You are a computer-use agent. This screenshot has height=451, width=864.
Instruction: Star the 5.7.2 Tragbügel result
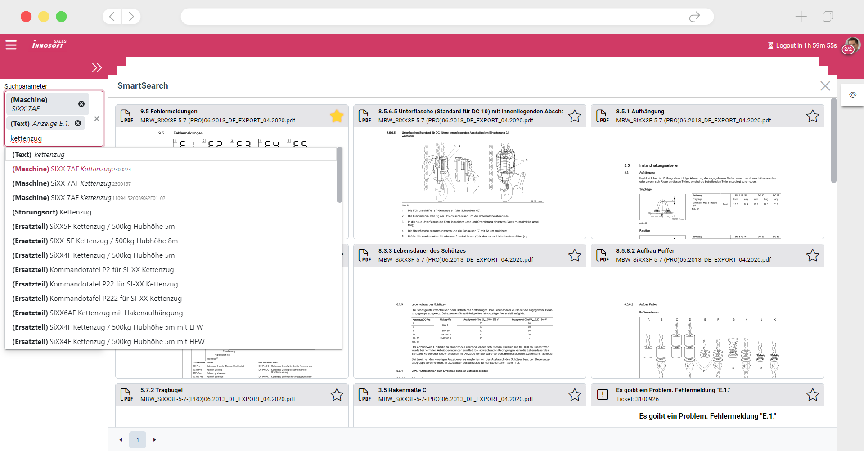(337, 395)
